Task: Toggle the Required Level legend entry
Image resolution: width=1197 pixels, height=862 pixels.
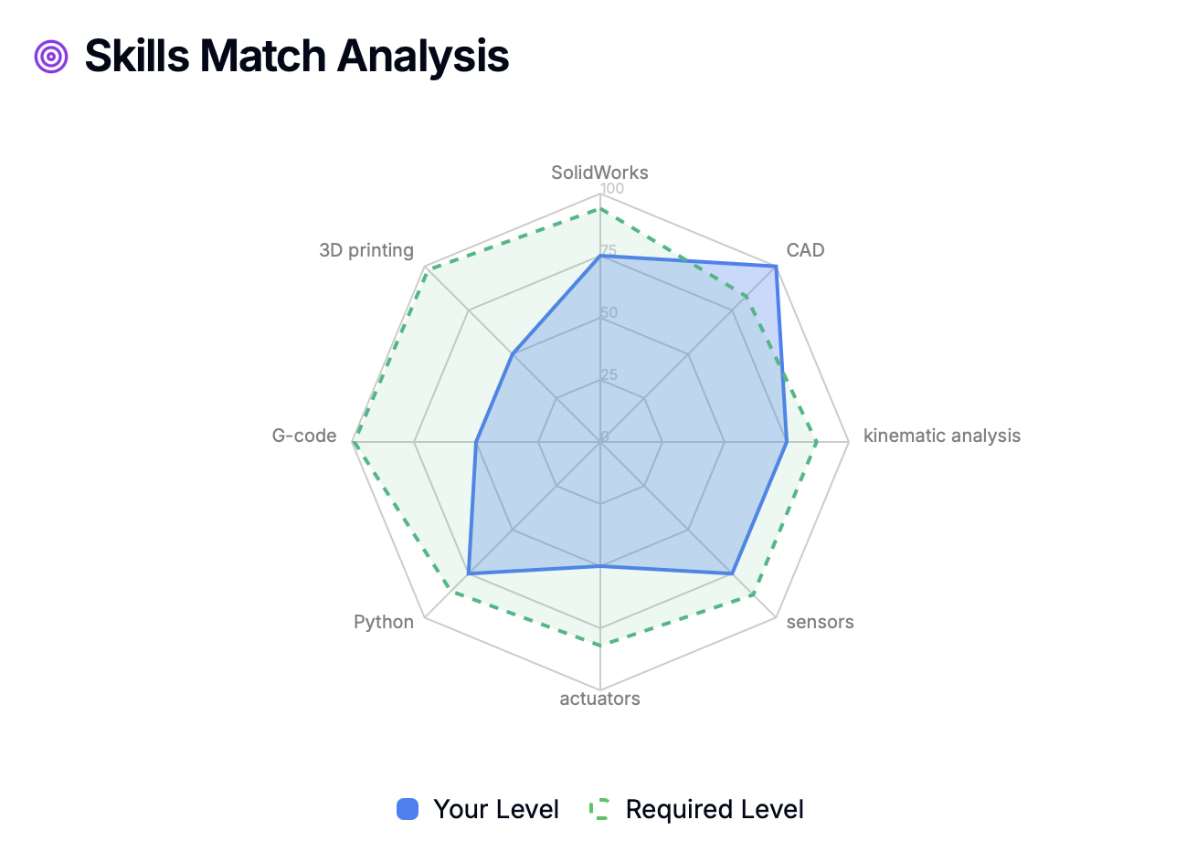Action: pos(696,809)
